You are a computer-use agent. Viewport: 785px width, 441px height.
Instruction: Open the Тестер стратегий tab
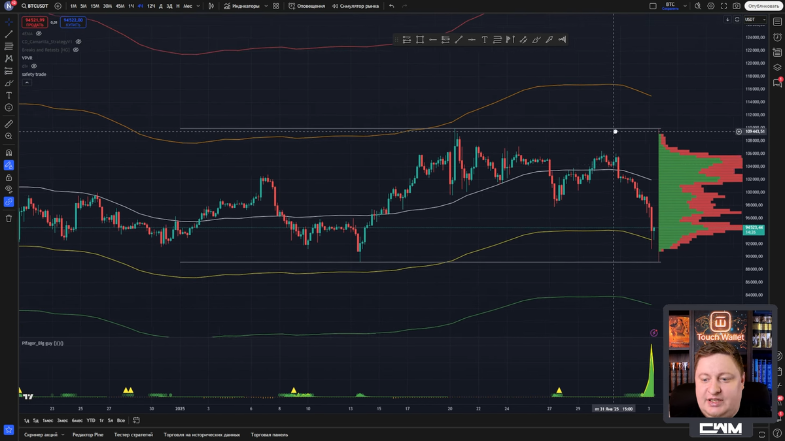tap(133, 434)
